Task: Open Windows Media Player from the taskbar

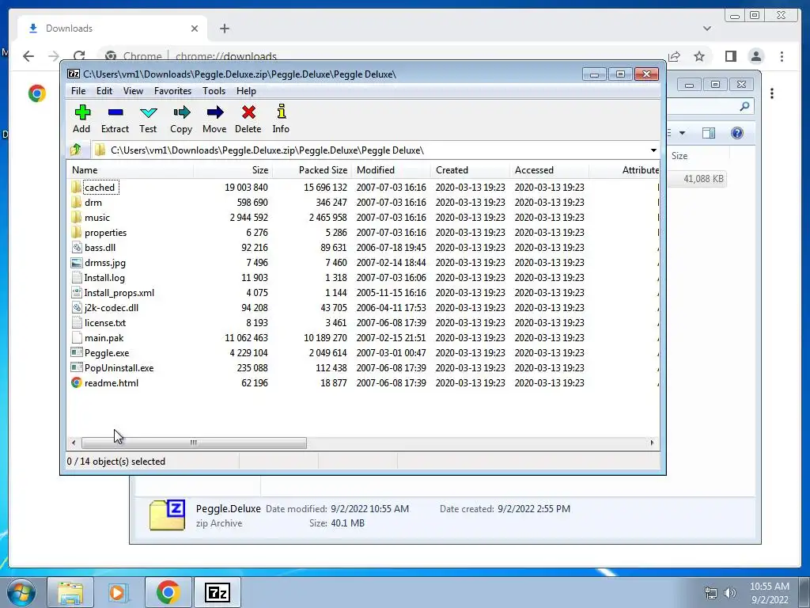Action: pyautogui.click(x=118, y=592)
